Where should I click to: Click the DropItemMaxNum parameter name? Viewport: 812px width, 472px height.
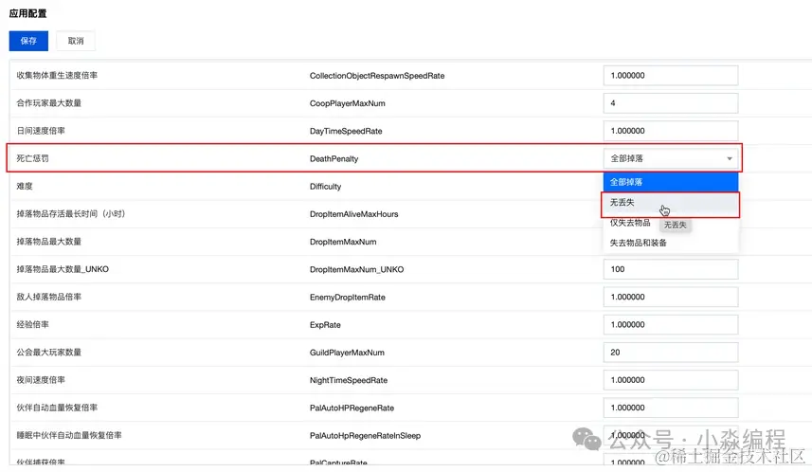[343, 242]
